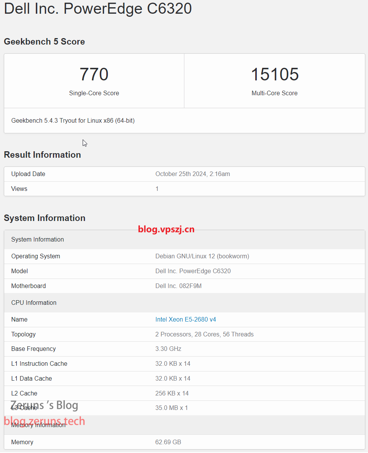Click the Memory value 62.69 GB
The height and width of the screenshot is (453, 368).
point(168,442)
